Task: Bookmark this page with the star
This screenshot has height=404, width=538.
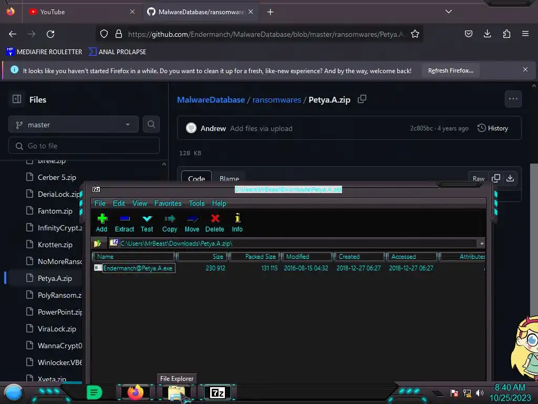Action: [x=415, y=34]
